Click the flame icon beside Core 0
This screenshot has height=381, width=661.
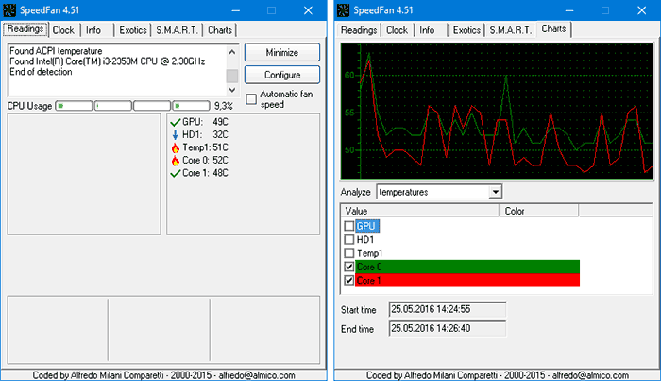[x=176, y=161]
